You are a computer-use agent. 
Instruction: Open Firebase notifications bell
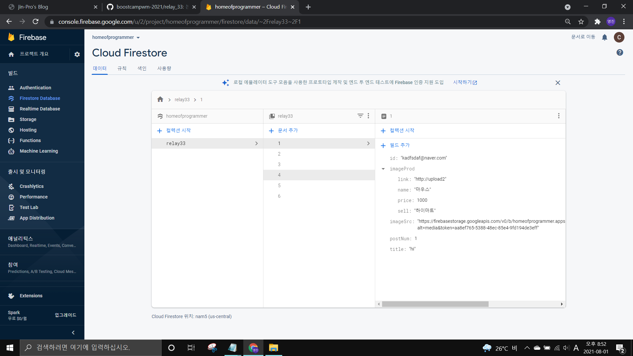(605, 37)
